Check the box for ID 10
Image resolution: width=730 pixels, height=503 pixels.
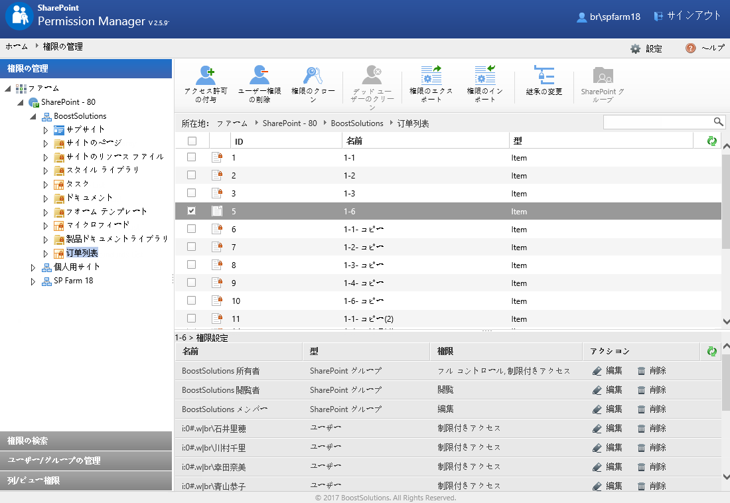click(191, 301)
